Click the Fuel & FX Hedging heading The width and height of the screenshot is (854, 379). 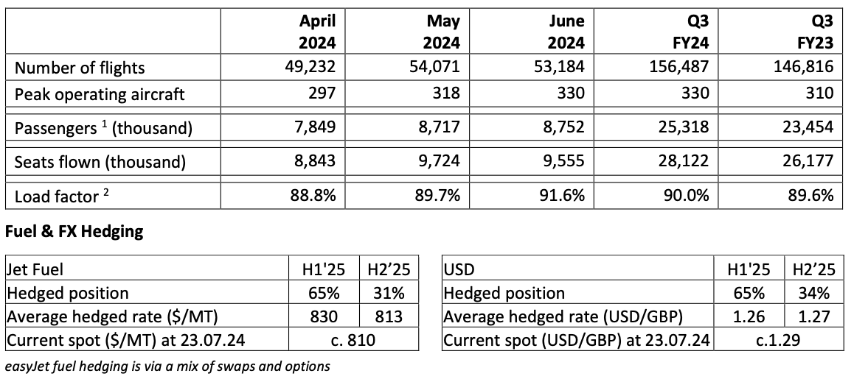73,232
